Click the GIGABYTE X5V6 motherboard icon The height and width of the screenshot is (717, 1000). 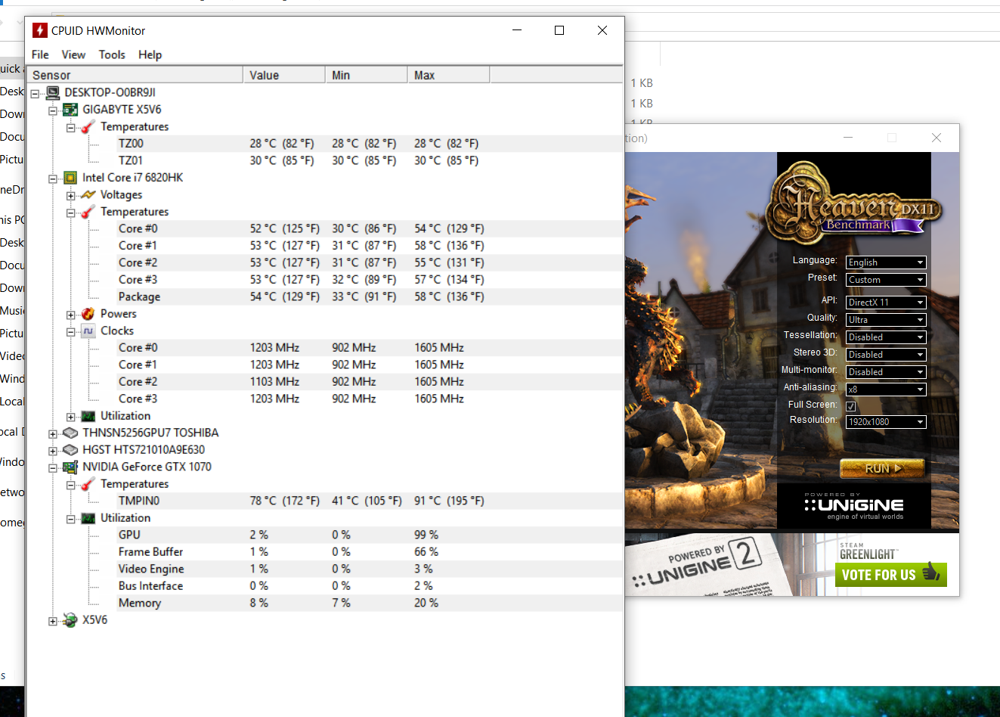[70, 110]
